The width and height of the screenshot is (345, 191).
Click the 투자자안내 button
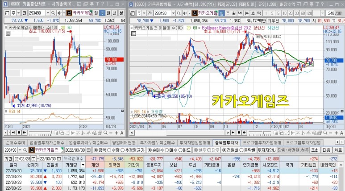(266, 150)
